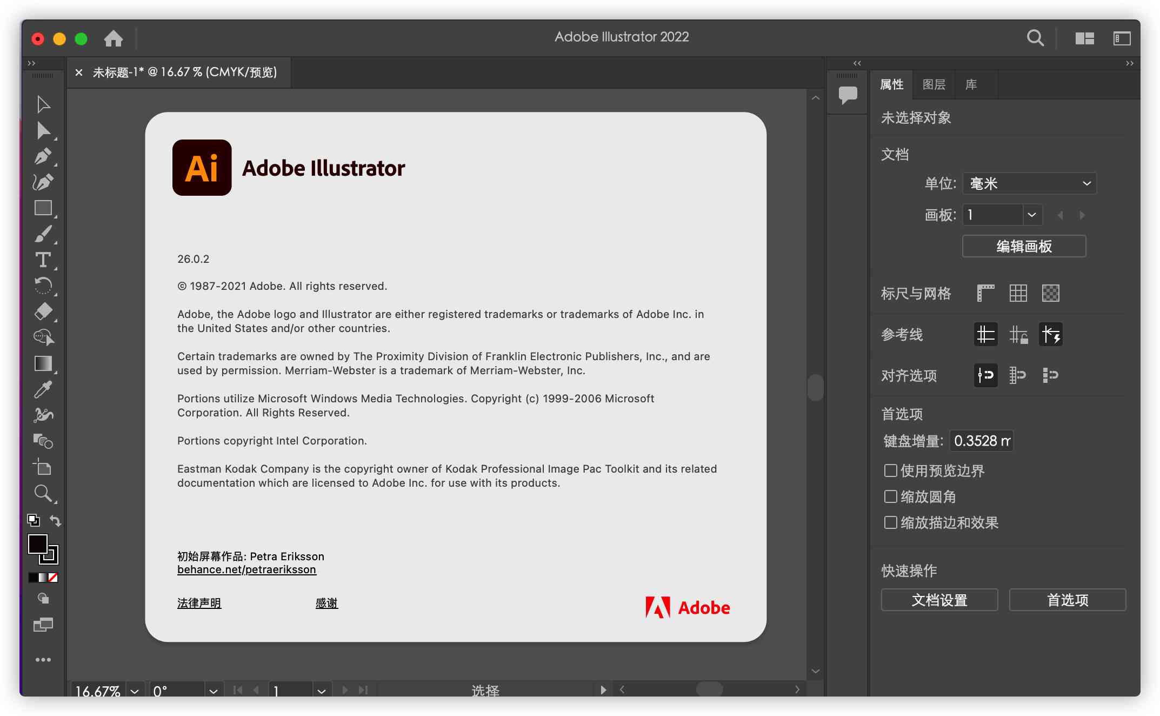The width and height of the screenshot is (1160, 716).
Task: Select the Curvature tool
Action: click(x=43, y=182)
